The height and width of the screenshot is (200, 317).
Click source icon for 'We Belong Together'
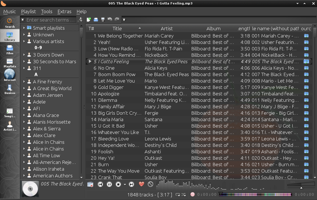coord(306,36)
